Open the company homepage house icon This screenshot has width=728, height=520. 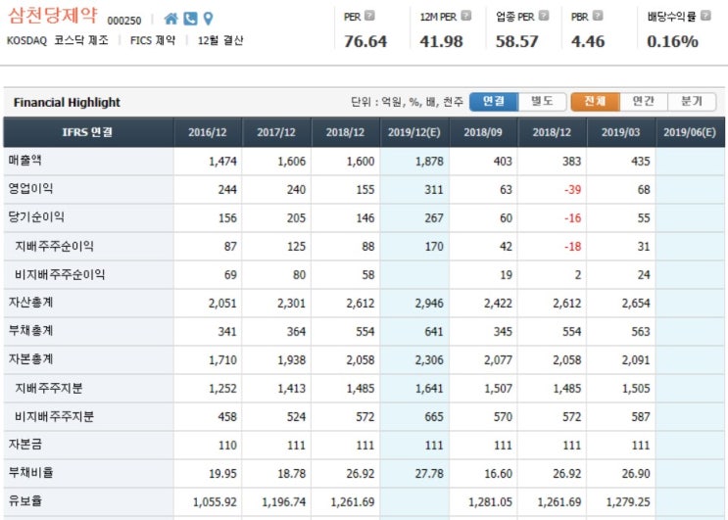click(170, 19)
